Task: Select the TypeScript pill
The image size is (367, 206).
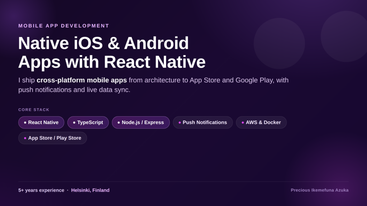Action: point(88,122)
